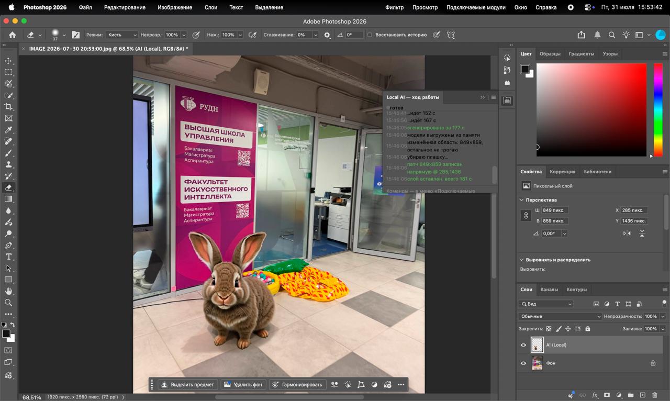The width and height of the screenshot is (670, 401).
Task: Open the Подключаемые модули menu
Action: 476,7
